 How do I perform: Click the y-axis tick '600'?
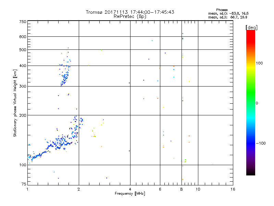tap(23, 37)
